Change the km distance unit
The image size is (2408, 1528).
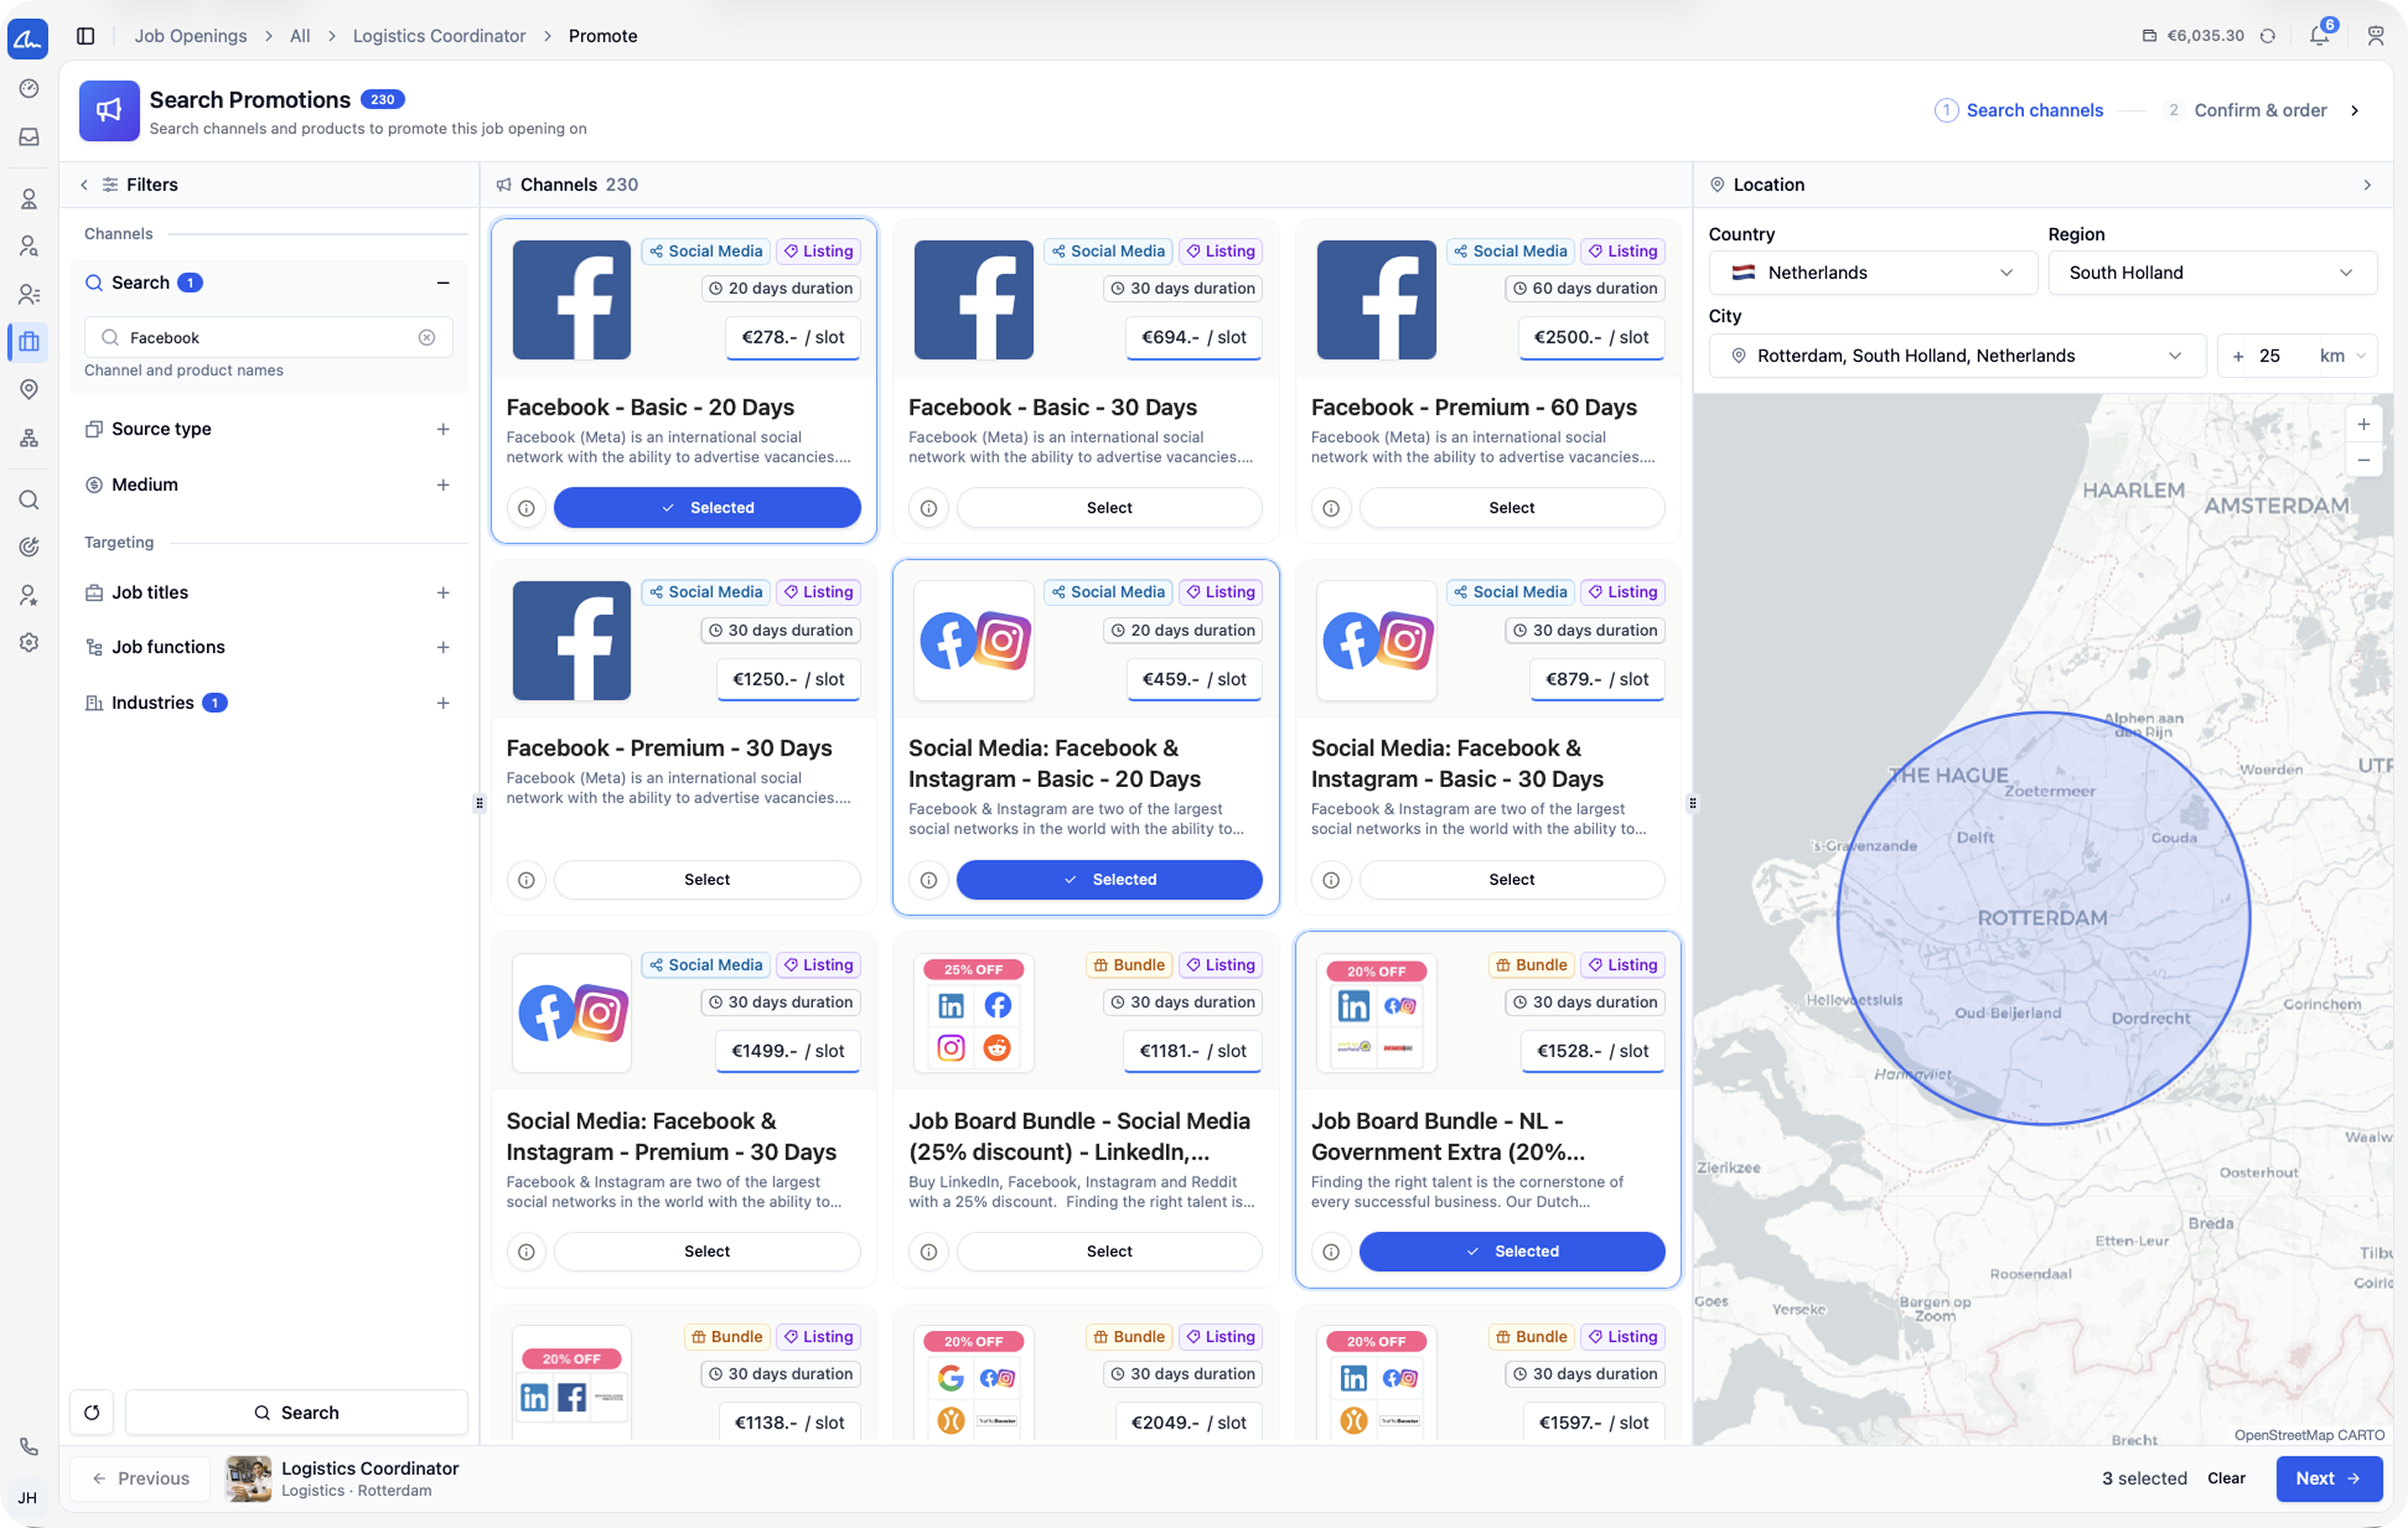coord(2342,356)
